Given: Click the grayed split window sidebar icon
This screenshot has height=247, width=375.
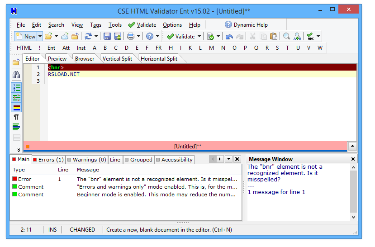Looking at the screenshot, I should click(16, 138).
